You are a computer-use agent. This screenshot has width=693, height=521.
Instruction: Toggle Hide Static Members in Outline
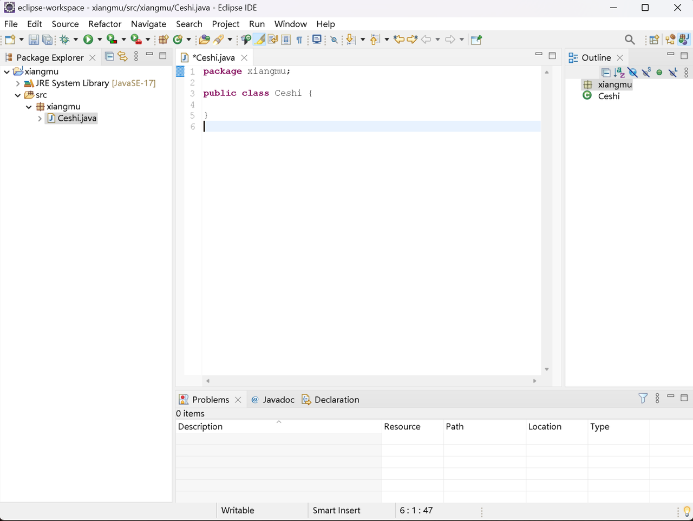pos(646,72)
